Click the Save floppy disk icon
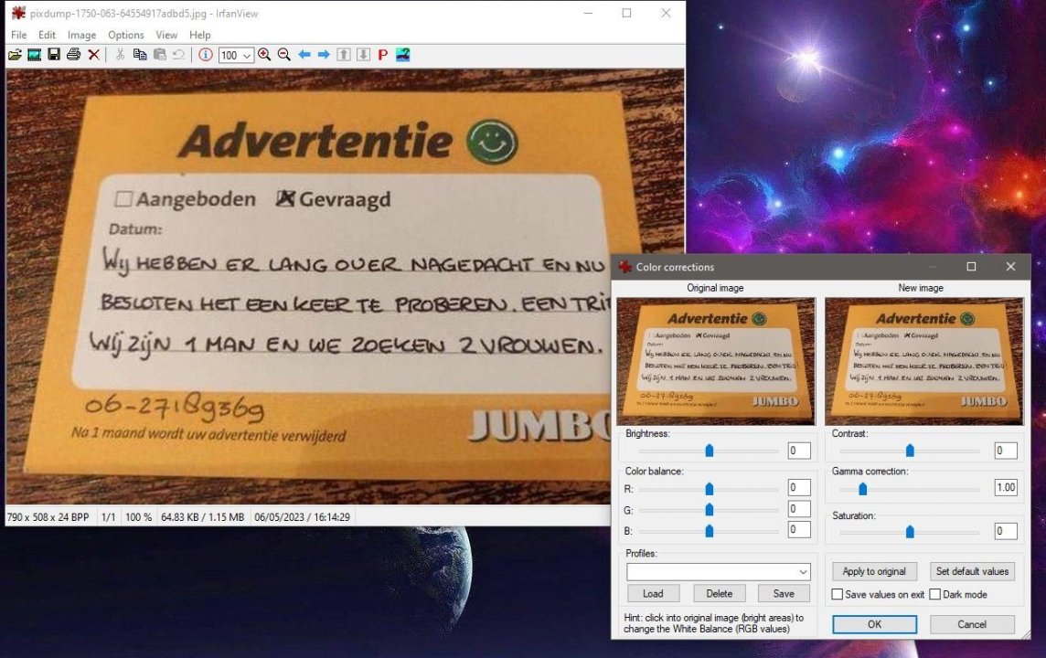The image size is (1046, 658). [54, 55]
